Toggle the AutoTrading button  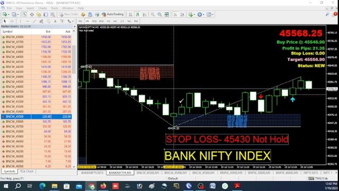(113, 14)
